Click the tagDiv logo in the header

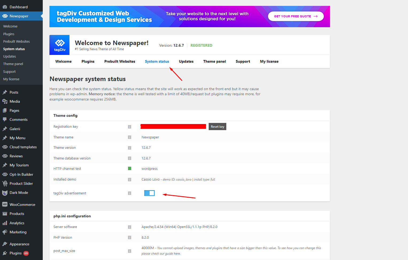click(60, 45)
